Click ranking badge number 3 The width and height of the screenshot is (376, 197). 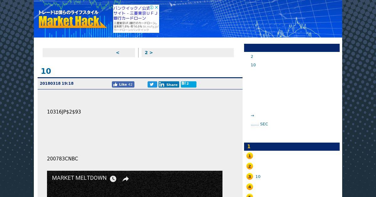point(250,177)
